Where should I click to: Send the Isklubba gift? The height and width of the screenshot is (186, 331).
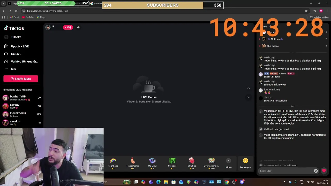192,164
